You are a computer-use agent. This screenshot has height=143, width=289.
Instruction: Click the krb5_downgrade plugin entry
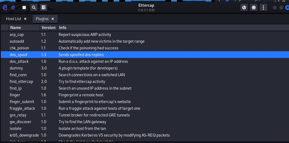pos(24,135)
